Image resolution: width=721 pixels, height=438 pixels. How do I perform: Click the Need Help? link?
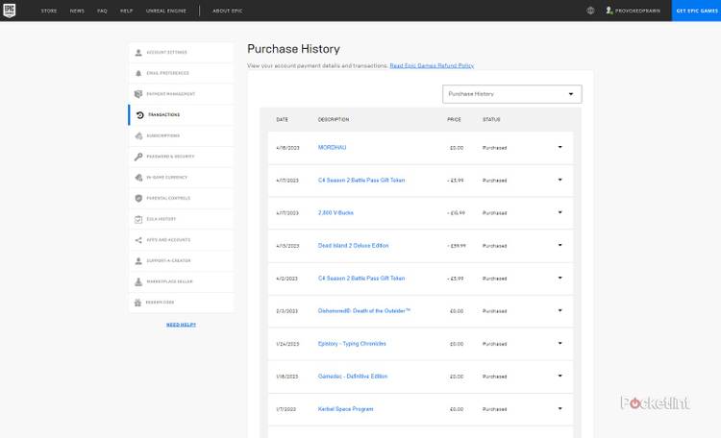(x=181, y=325)
